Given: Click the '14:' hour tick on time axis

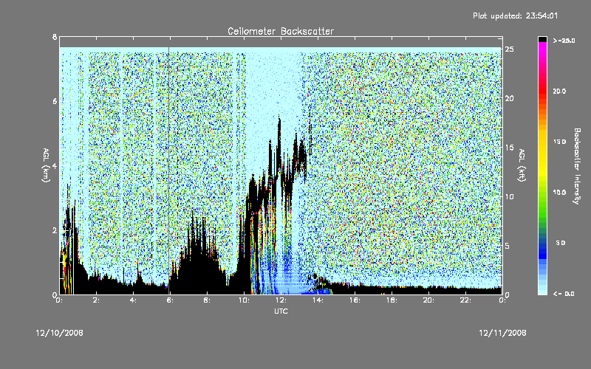Looking at the screenshot, I should [x=318, y=300].
